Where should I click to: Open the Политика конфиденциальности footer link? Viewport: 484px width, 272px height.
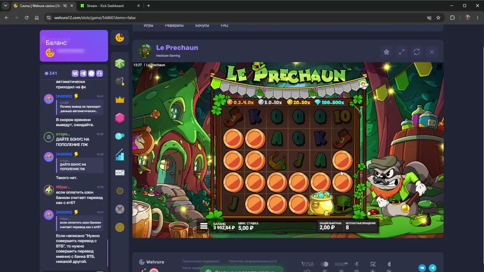(253, 261)
